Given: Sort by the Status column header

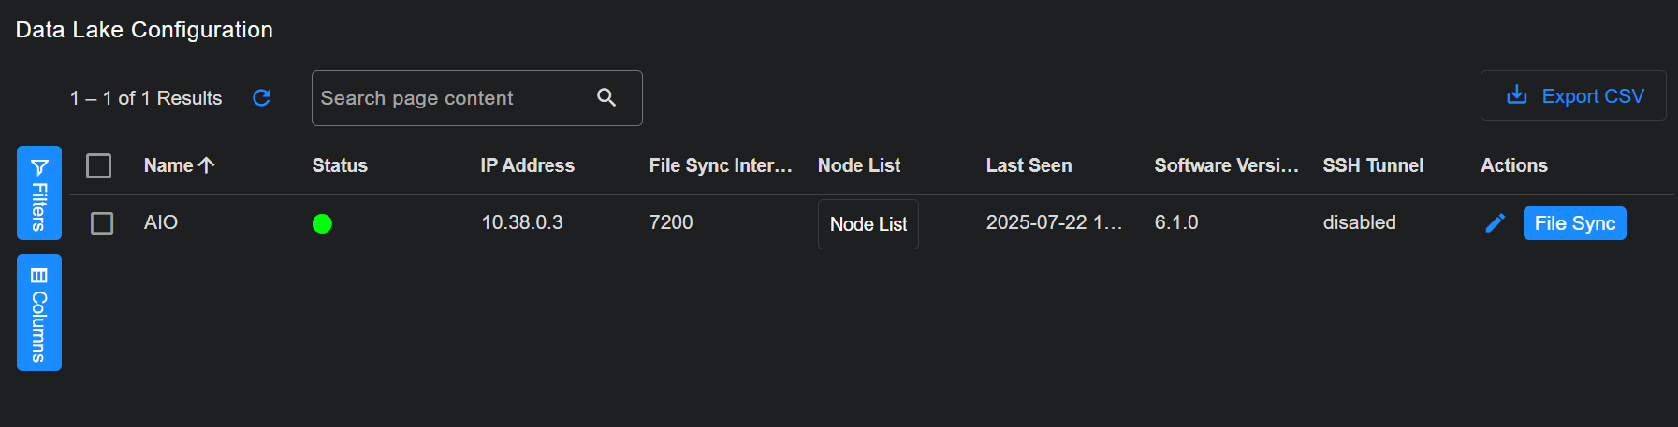Looking at the screenshot, I should [x=340, y=165].
